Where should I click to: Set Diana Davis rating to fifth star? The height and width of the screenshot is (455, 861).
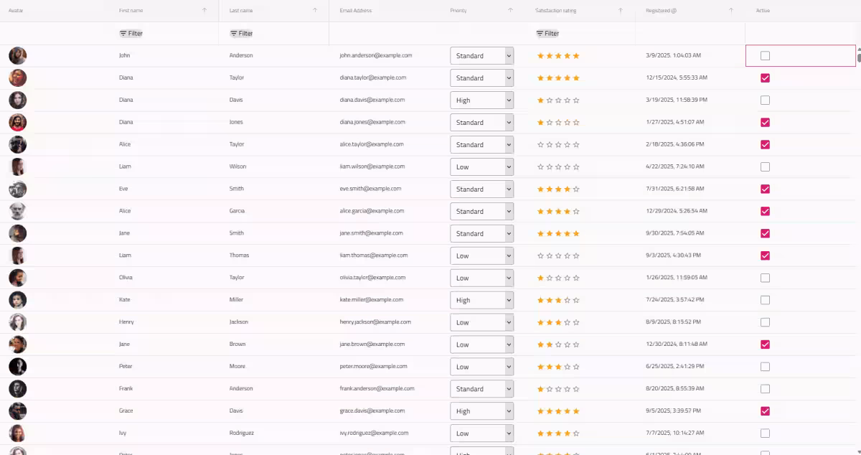[x=576, y=100]
